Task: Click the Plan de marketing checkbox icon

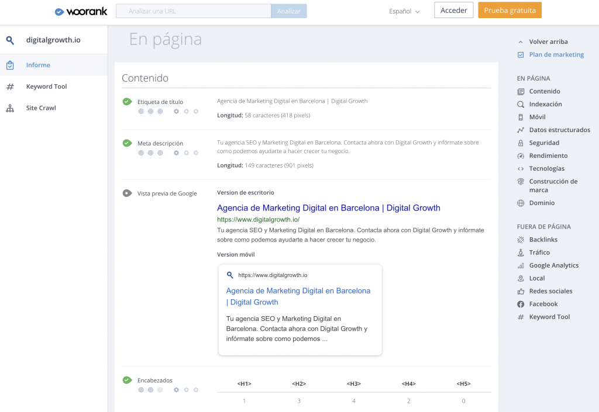Action: 521,55
